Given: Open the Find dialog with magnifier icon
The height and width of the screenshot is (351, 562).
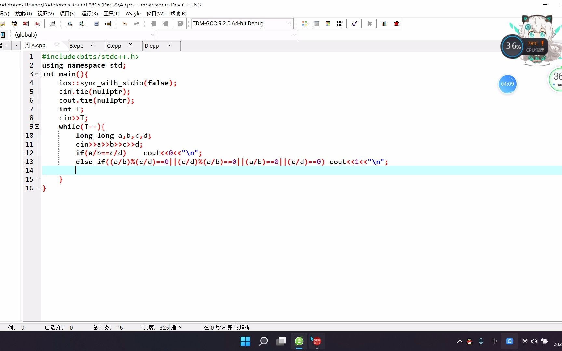Looking at the screenshot, I should [x=69, y=23].
